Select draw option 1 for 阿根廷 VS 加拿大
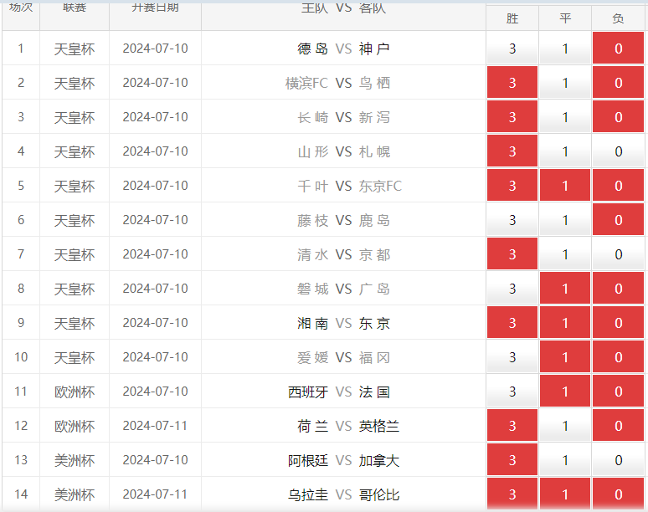 tap(565, 460)
